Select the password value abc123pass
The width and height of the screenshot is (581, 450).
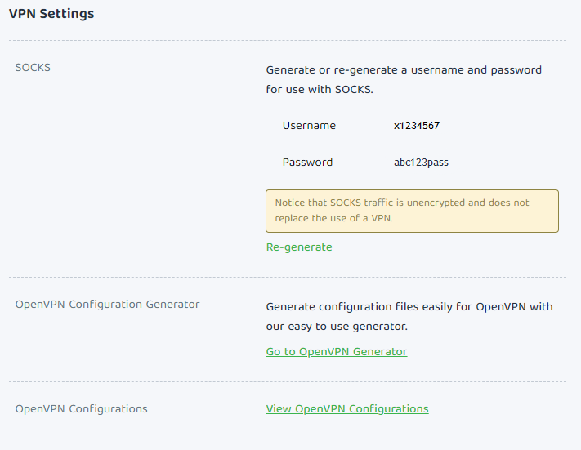[421, 163]
